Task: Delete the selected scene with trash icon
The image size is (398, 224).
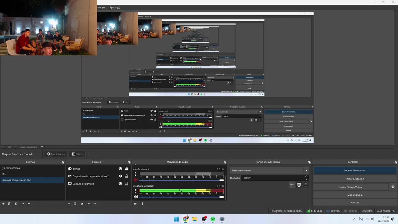Action: (9, 204)
